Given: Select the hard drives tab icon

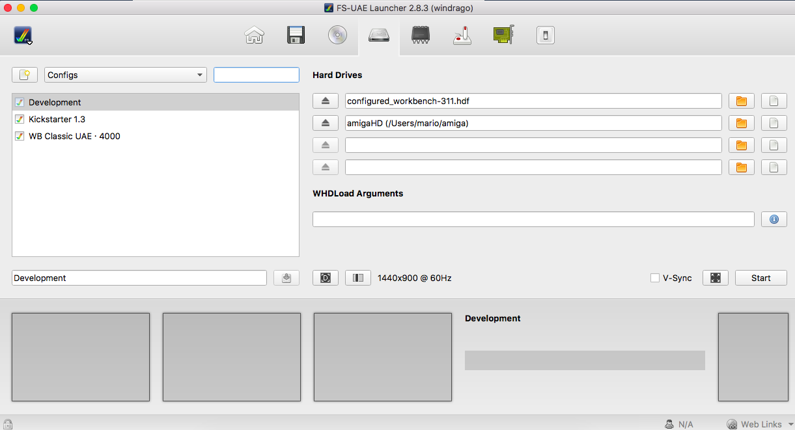Looking at the screenshot, I should tap(379, 34).
